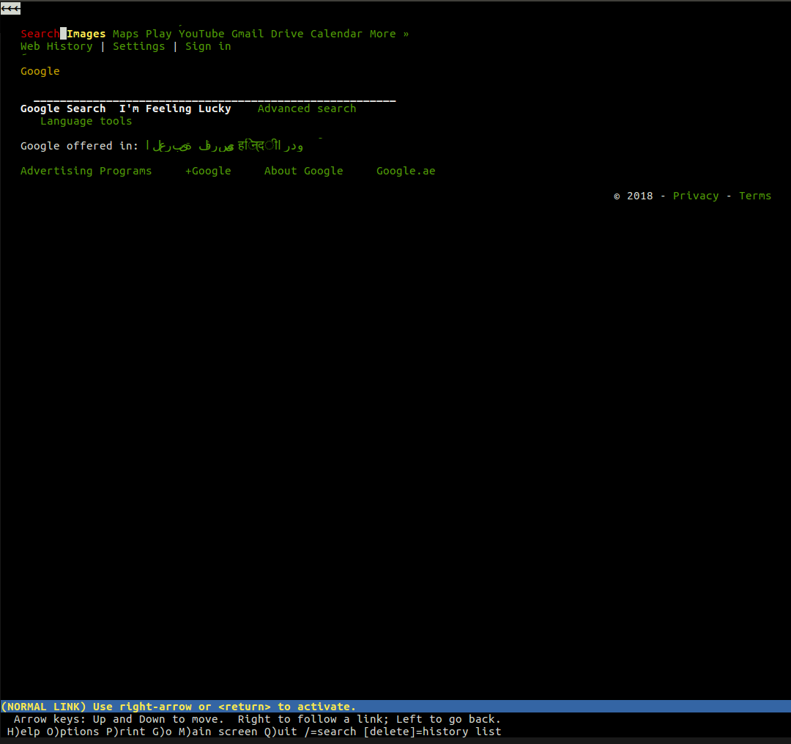Click the © 2018 copyright text
The height and width of the screenshot is (744, 791).
pyautogui.click(x=633, y=196)
